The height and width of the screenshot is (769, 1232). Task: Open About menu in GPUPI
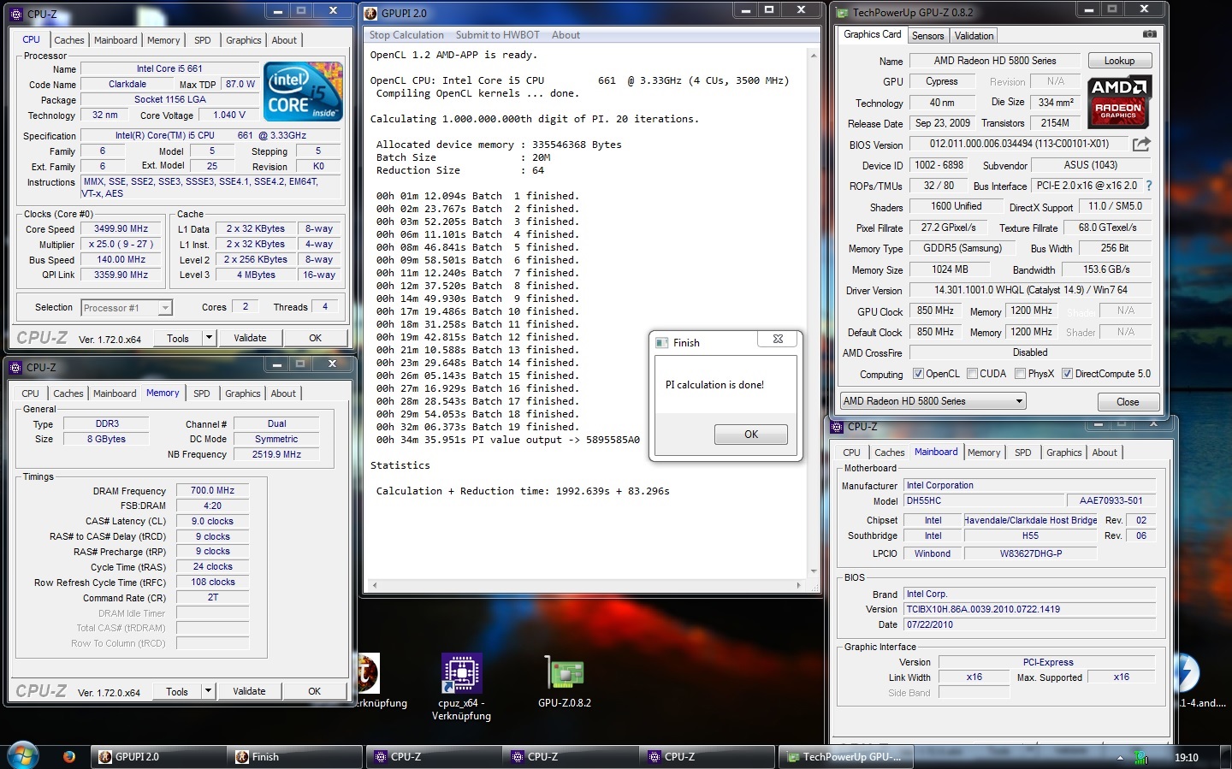566,35
